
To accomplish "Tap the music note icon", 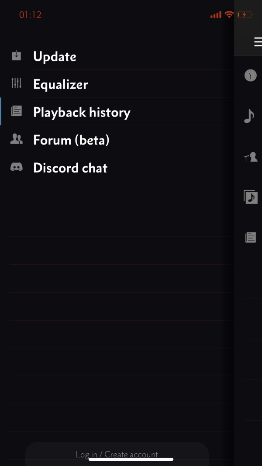I will click(x=249, y=116).
